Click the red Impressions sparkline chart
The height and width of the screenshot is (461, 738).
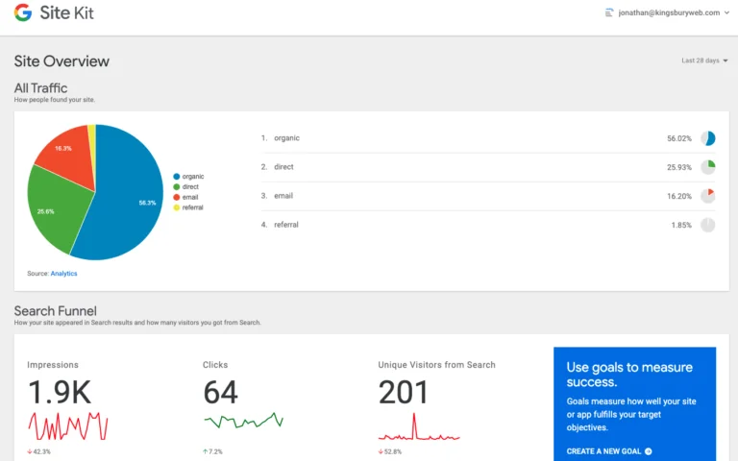click(68, 426)
